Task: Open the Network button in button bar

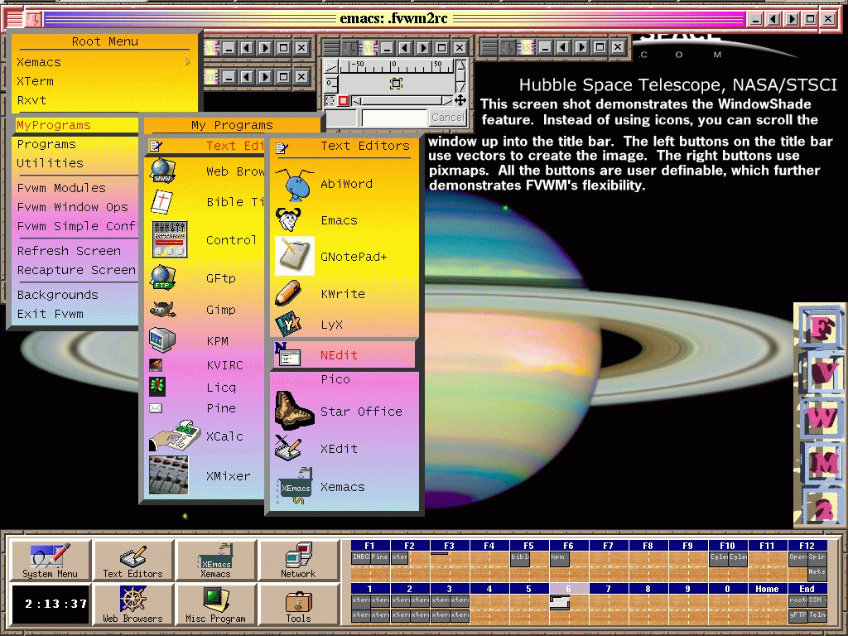Action: (x=298, y=560)
